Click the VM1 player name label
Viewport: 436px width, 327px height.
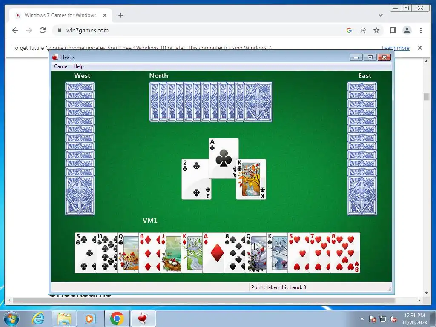pyautogui.click(x=150, y=220)
